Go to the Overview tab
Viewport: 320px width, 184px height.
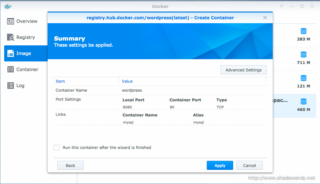(x=27, y=21)
